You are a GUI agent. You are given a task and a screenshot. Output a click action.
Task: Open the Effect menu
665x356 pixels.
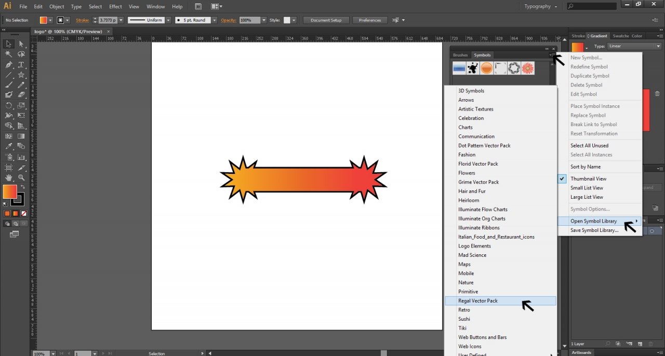click(115, 7)
